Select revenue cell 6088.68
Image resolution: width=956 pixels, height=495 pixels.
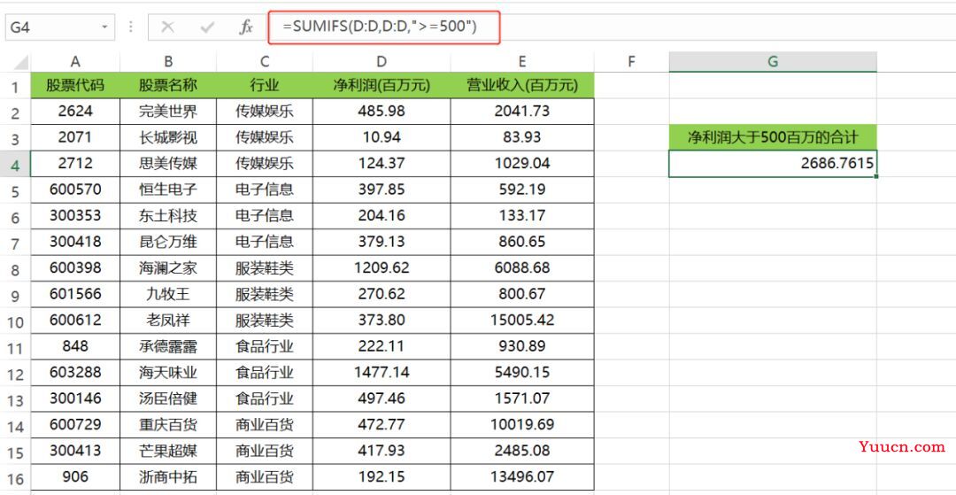coord(522,268)
